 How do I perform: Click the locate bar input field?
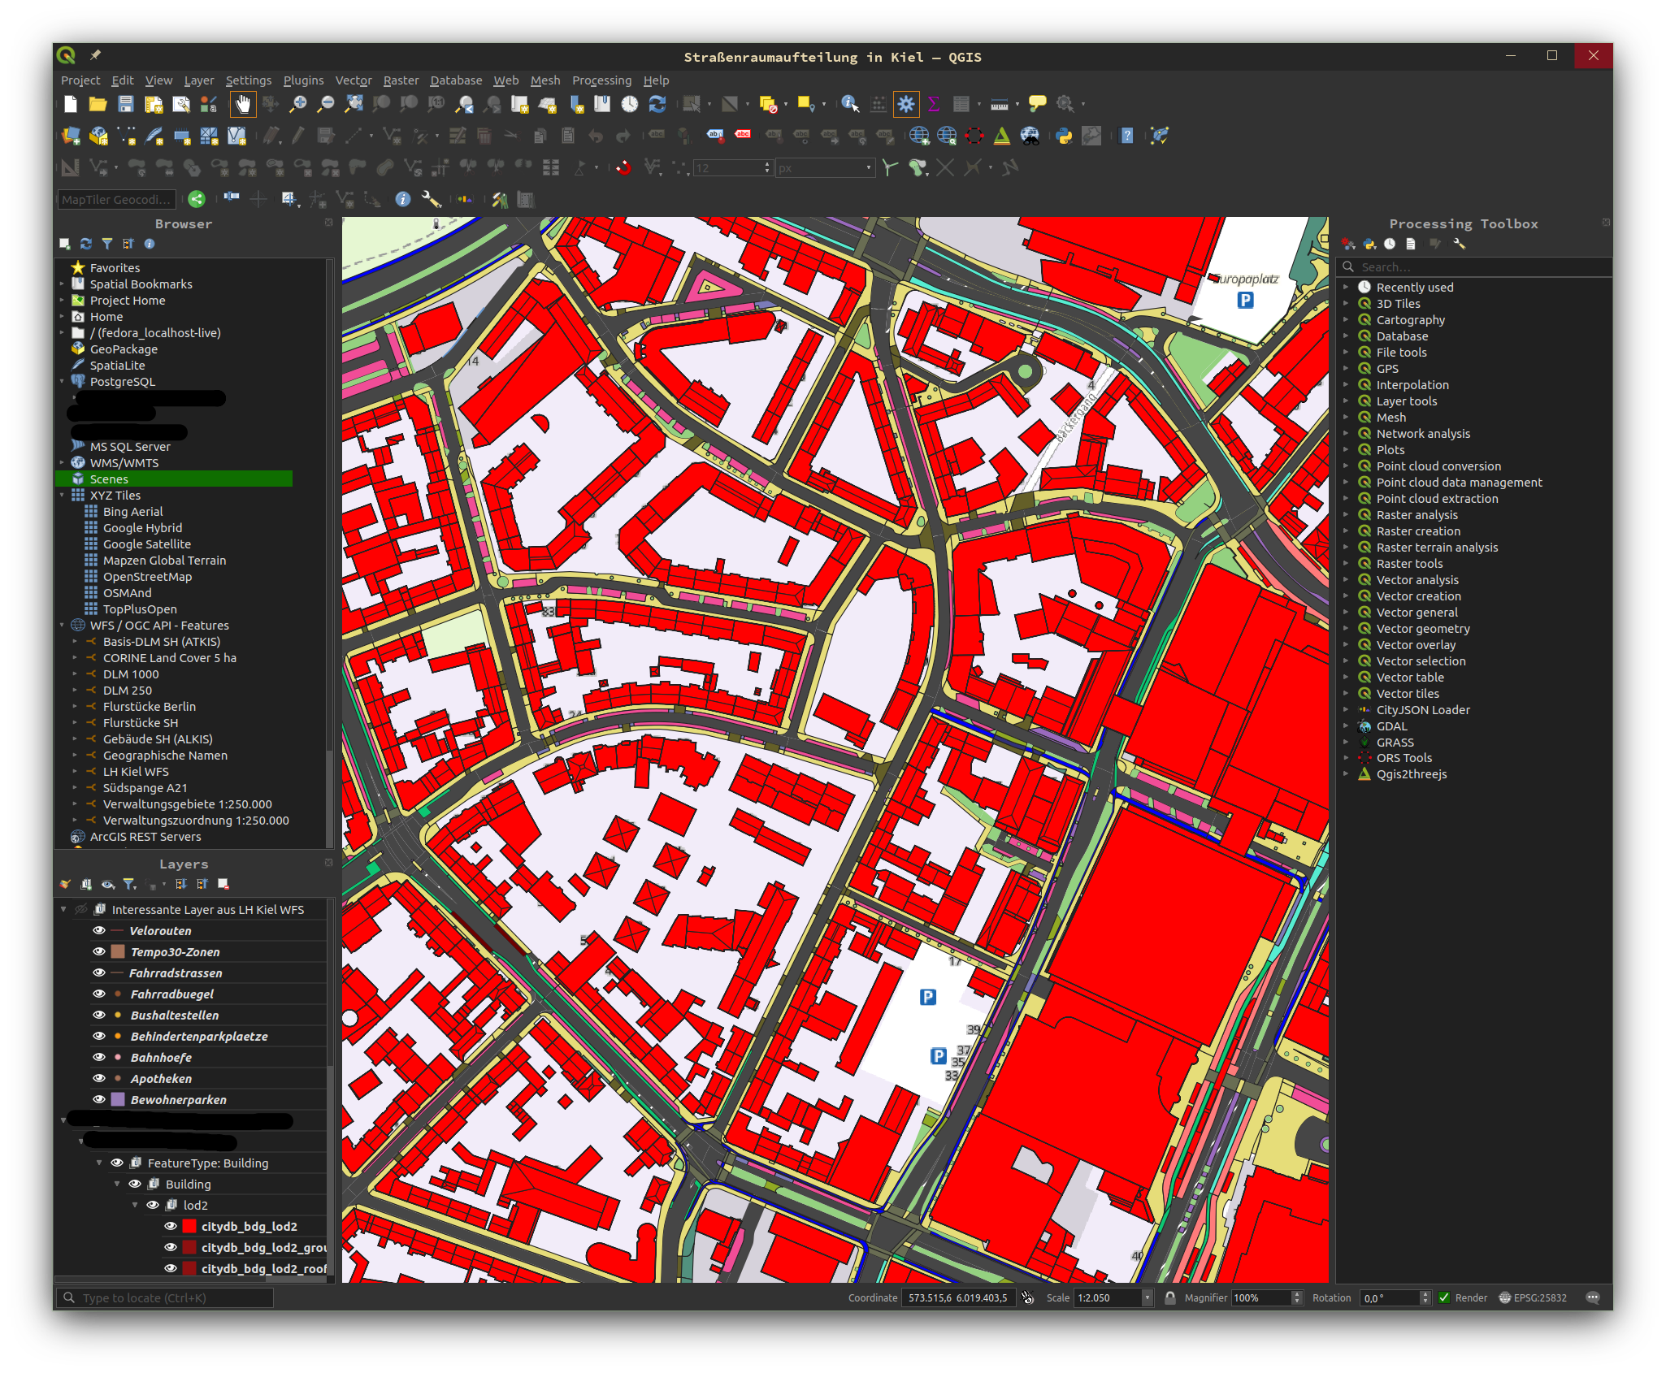163,1297
